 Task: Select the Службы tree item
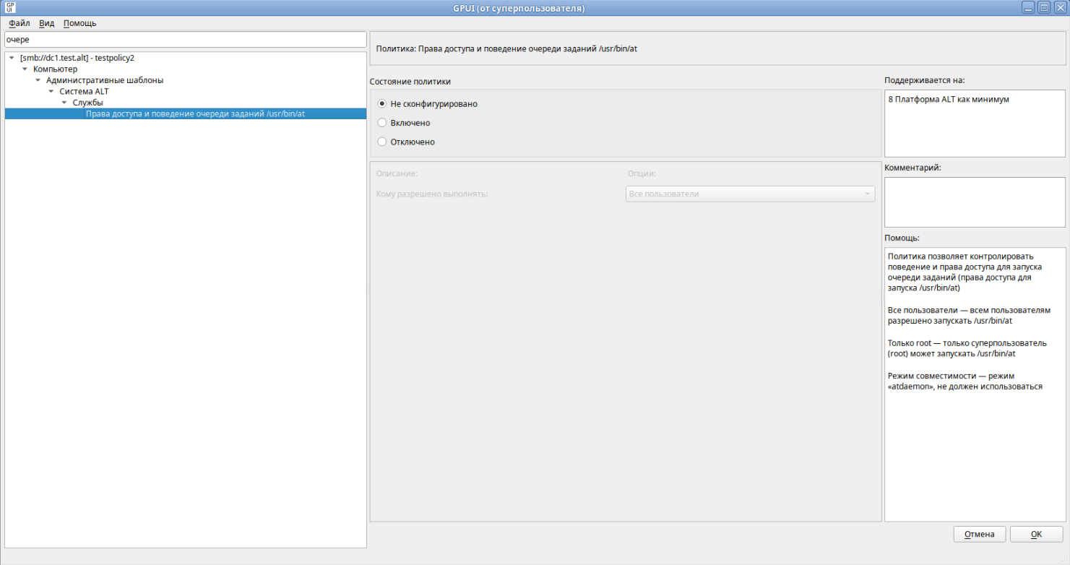coord(87,103)
